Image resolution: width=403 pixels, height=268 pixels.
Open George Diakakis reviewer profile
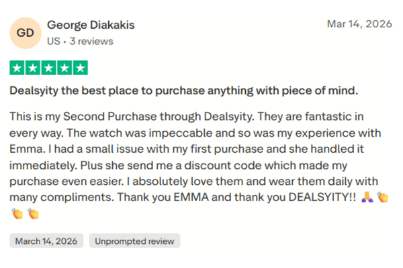coord(91,25)
